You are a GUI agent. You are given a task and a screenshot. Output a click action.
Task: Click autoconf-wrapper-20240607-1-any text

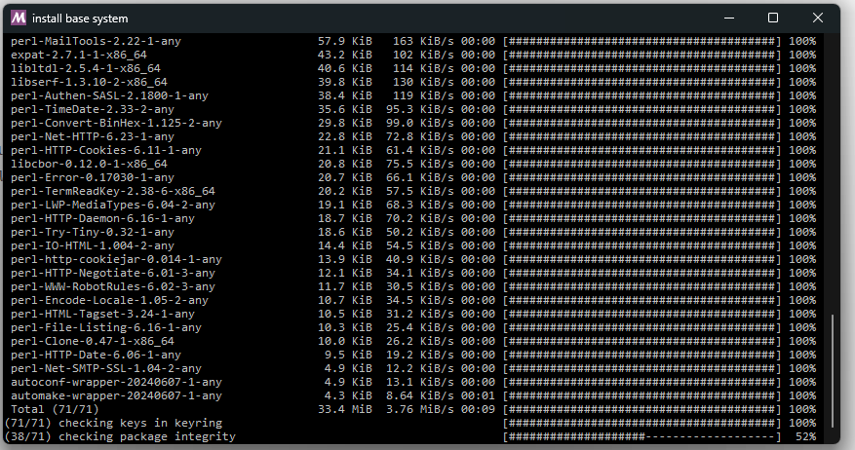point(116,382)
